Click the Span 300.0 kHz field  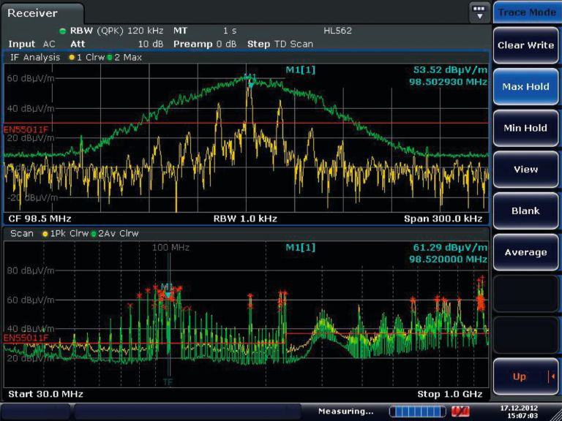pos(443,219)
